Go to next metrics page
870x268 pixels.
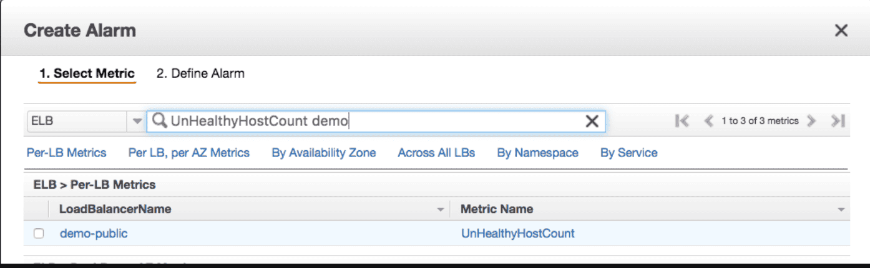click(811, 121)
